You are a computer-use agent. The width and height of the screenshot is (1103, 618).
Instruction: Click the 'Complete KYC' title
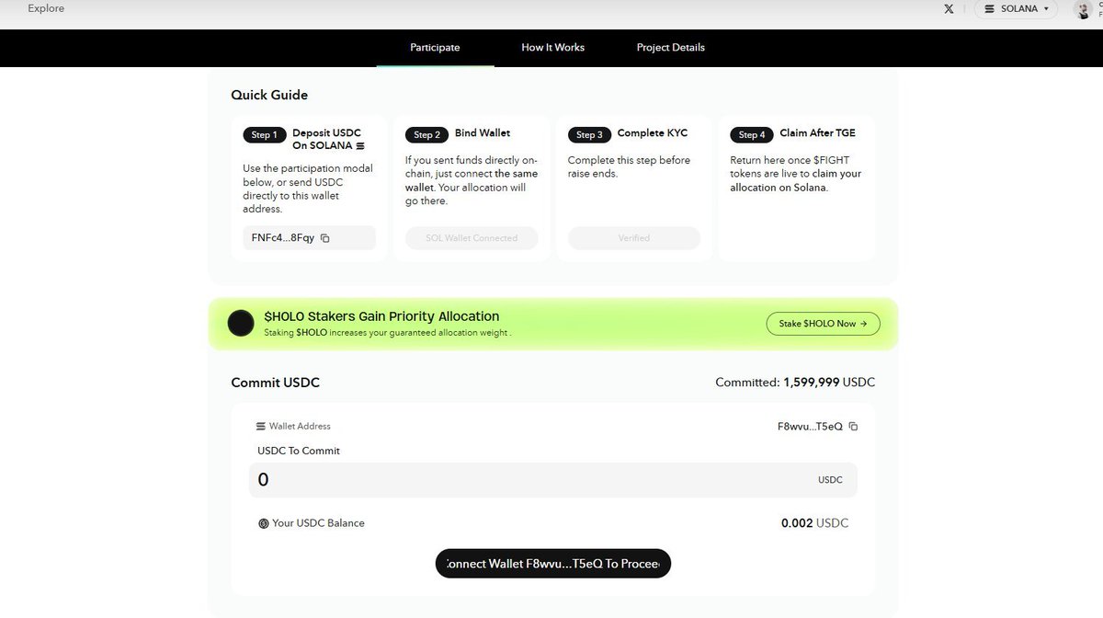tap(653, 133)
